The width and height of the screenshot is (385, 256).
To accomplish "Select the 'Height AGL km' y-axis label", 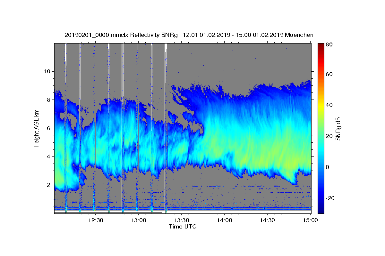I will (37, 128).
